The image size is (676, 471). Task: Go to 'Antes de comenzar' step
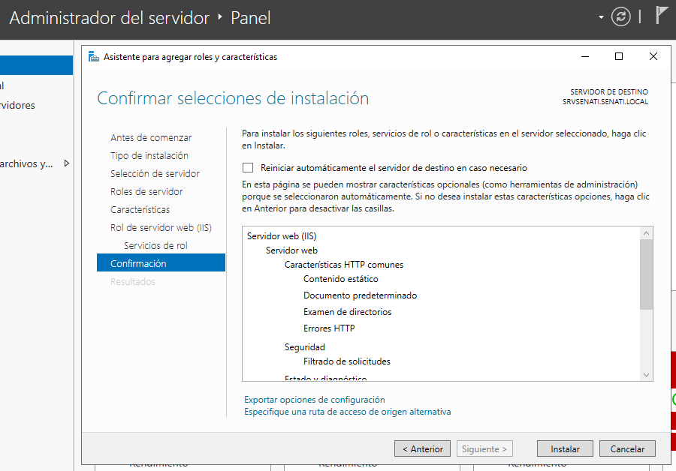tap(151, 138)
